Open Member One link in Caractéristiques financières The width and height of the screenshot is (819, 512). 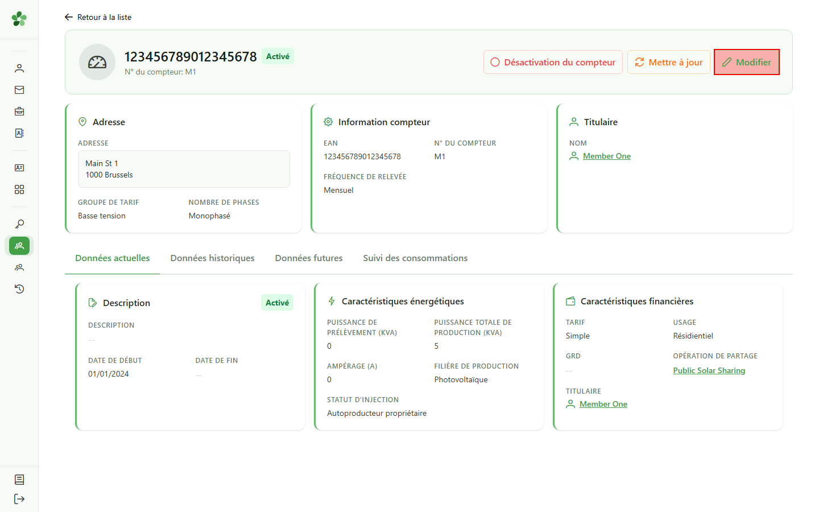[603, 404]
